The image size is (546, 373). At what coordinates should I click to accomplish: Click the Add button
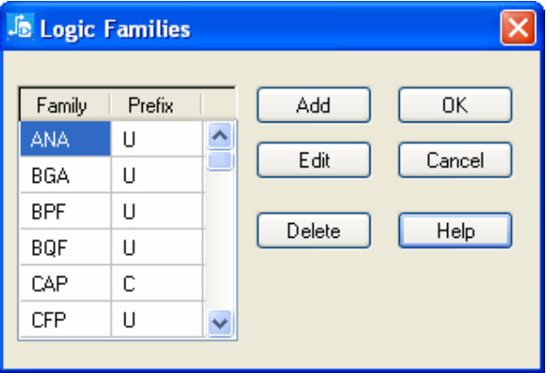point(314,105)
